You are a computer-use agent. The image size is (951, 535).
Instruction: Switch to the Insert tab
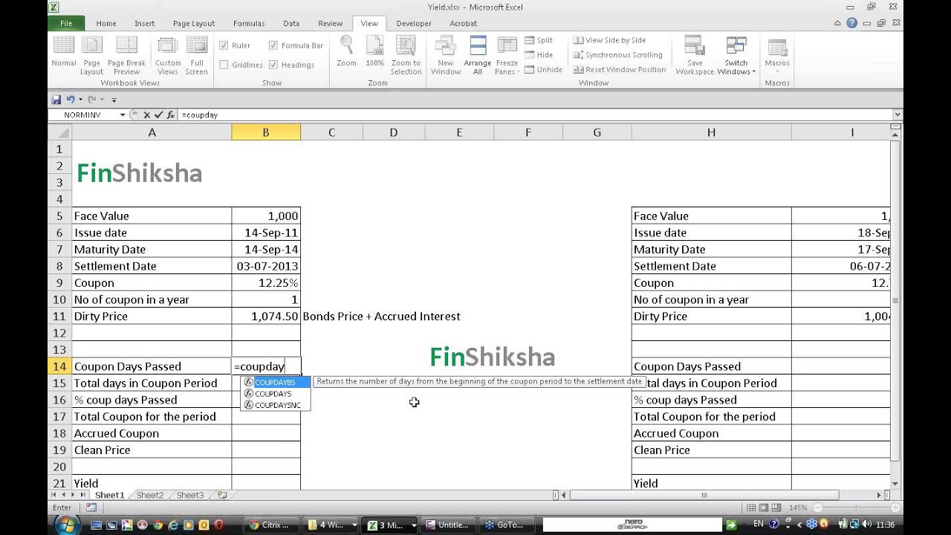(145, 23)
